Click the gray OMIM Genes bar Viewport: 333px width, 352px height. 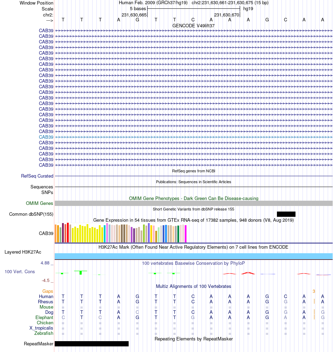click(x=193, y=203)
